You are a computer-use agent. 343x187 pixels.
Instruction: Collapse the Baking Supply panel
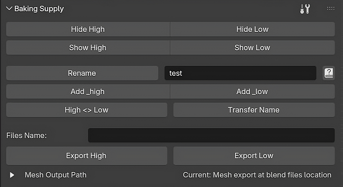9,9
